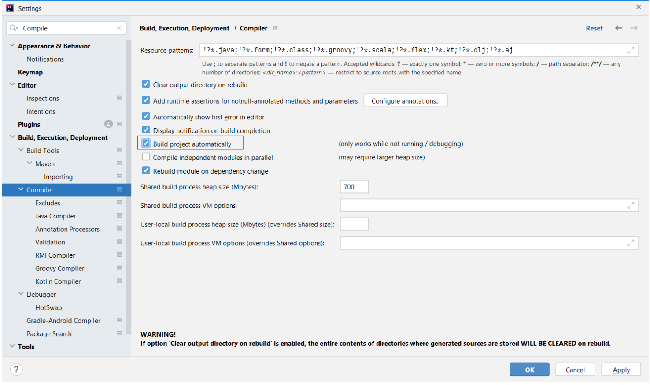This screenshot has width=650, height=385.
Task: Toggle Clear output directory on rebuild
Action: 146,84
